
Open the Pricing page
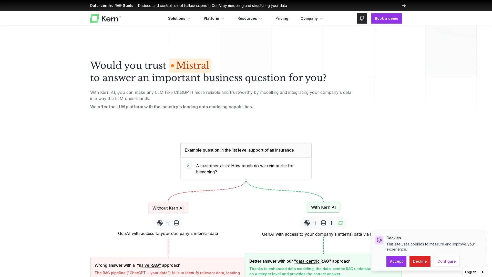tap(282, 18)
